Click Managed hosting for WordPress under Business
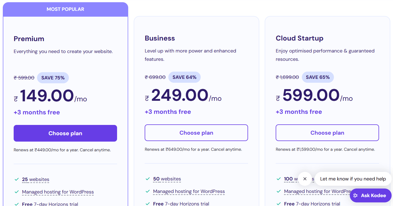 coord(189,191)
